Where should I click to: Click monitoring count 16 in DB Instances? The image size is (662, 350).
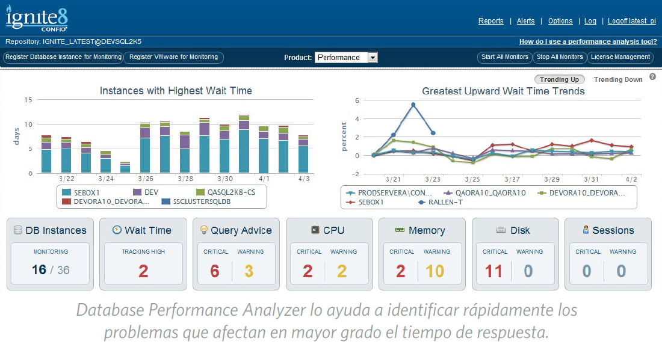click(x=39, y=270)
